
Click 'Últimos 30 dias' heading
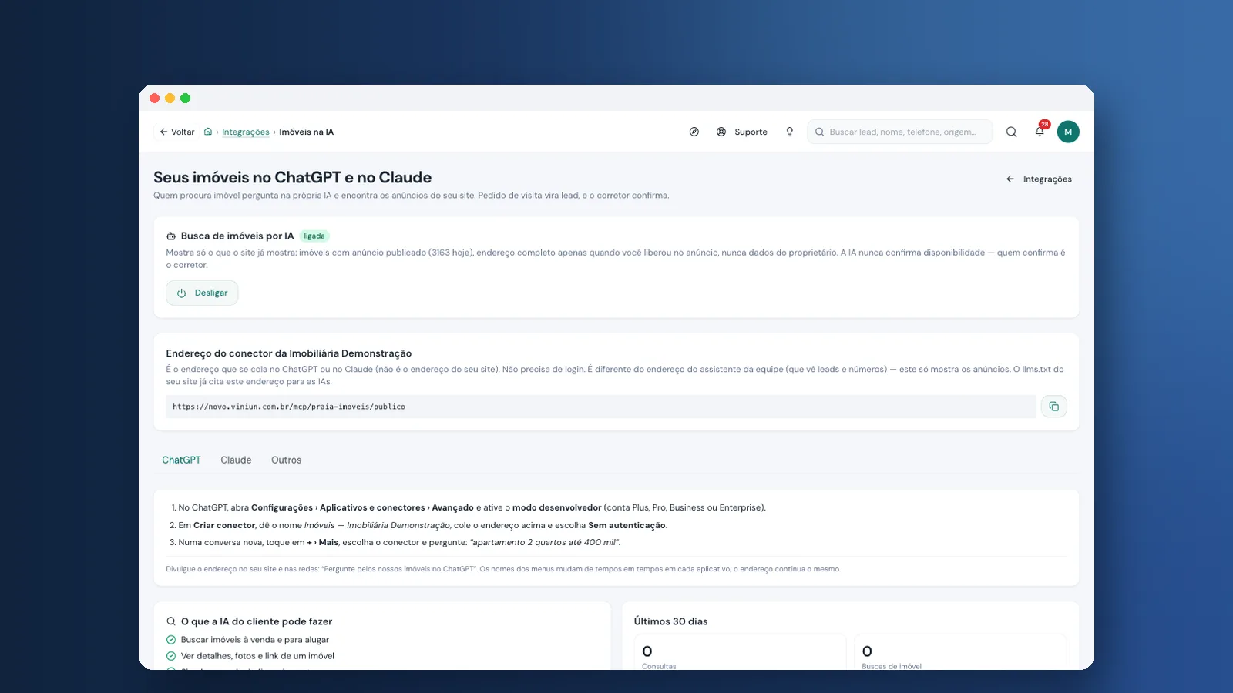[670, 621]
